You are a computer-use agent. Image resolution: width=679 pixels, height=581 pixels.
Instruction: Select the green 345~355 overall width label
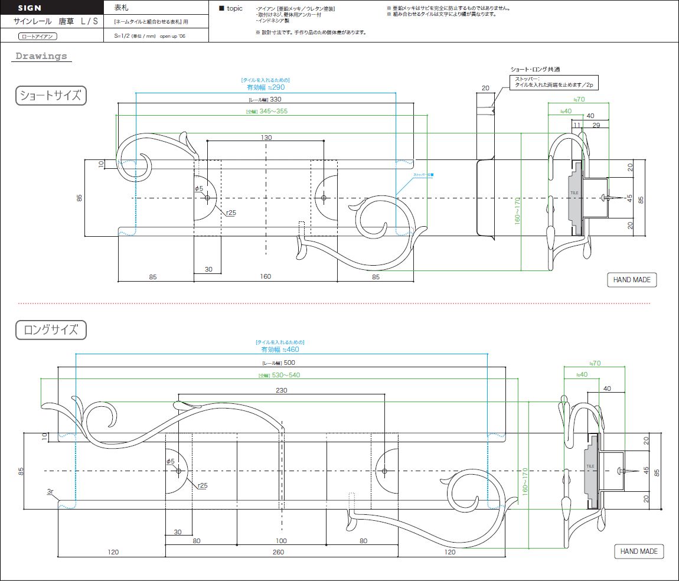point(273,111)
